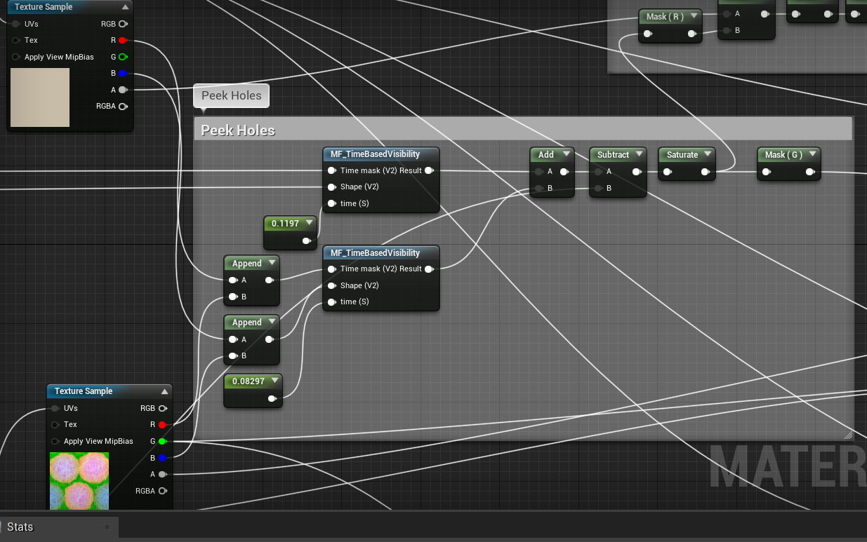Open the 0.08297 constant node preview dropdown
The width and height of the screenshot is (867, 542).
coord(273,381)
